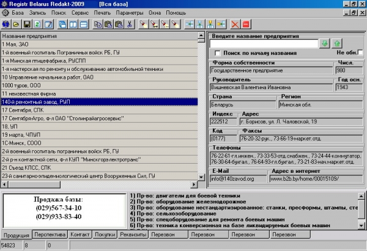Viewport: 367px width, 251px height.
Task: Select '11 неизвестная фирма' row
Action: (100, 93)
